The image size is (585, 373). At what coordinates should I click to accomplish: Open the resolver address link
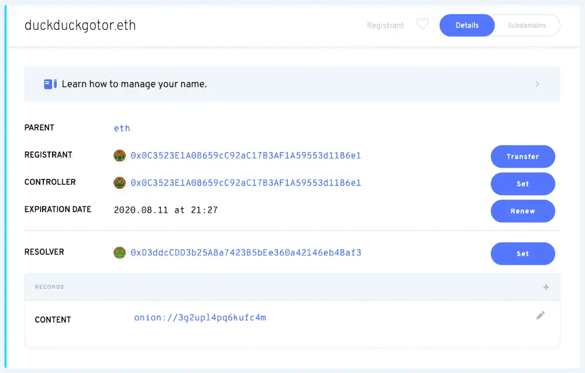(x=246, y=253)
